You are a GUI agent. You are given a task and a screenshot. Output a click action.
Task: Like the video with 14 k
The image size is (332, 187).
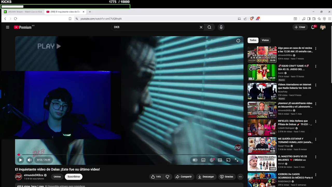(156, 177)
